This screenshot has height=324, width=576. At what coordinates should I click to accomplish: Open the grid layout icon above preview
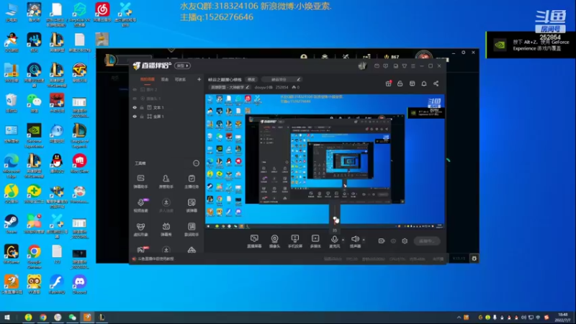(x=412, y=84)
